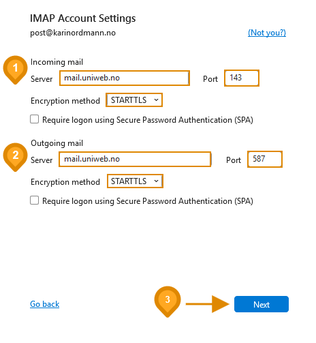Image resolution: width=316 pixels, height=343 pixels.
Task: Click the Next button
Action: (262, 304)
